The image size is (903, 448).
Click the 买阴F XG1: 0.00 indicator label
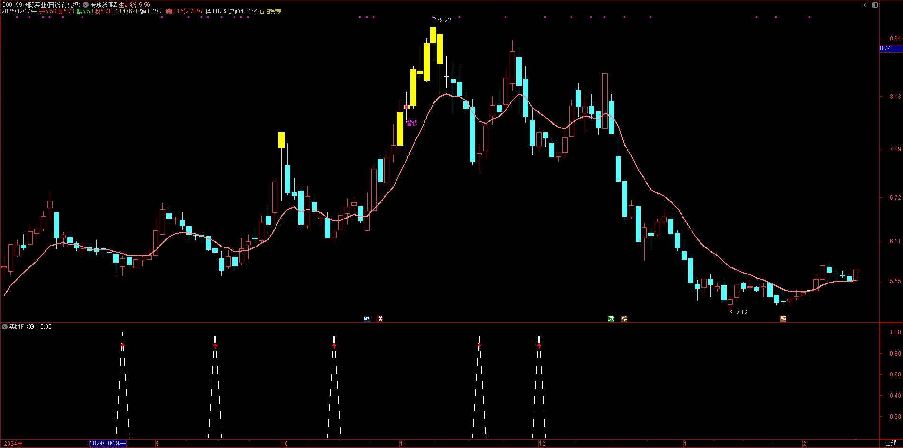pos(30,327)
